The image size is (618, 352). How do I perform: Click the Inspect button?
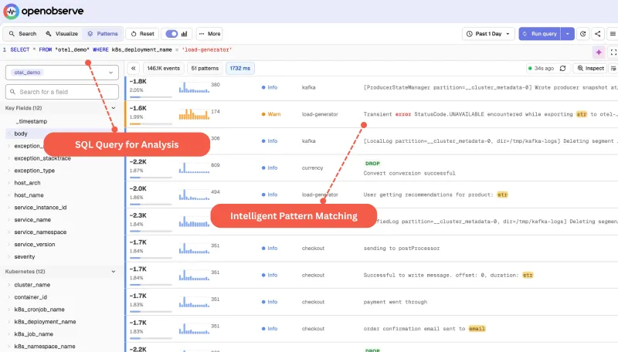click(590, 69)
